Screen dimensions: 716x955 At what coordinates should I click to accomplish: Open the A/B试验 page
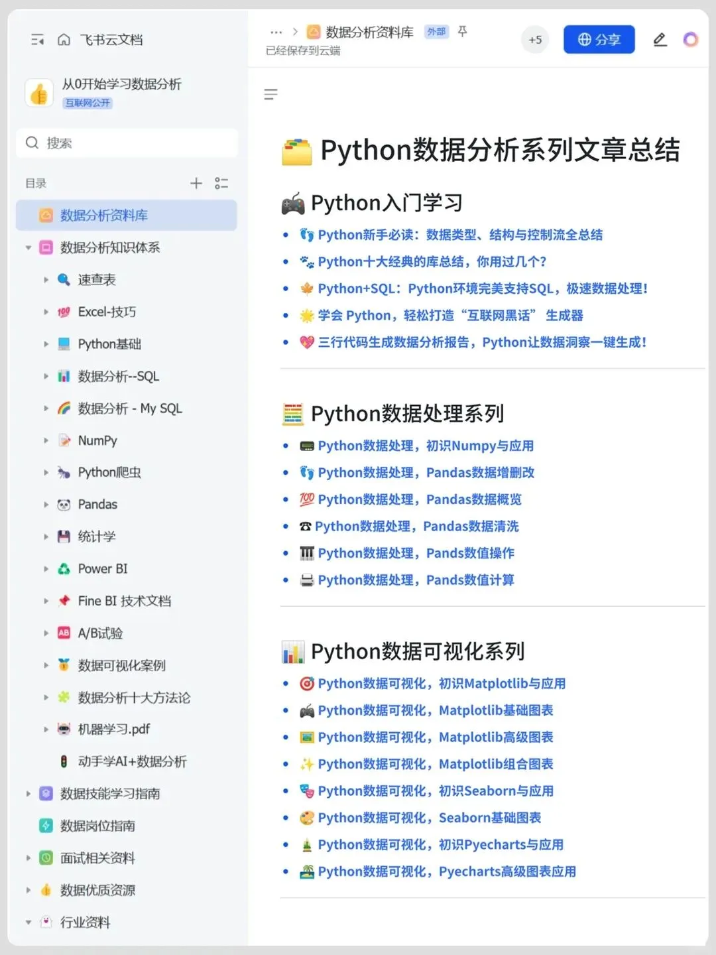tap(100, 633)
